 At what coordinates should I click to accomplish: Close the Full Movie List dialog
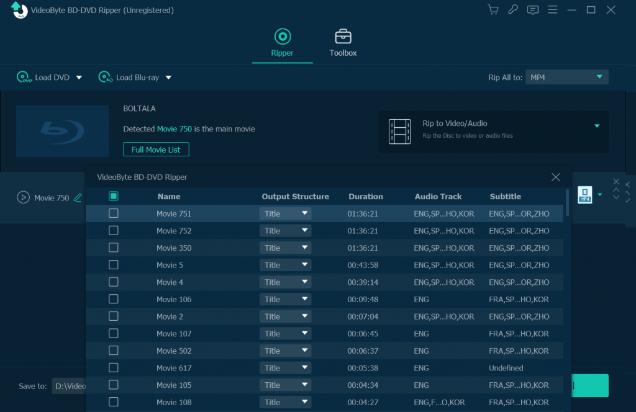coord(556,177)
